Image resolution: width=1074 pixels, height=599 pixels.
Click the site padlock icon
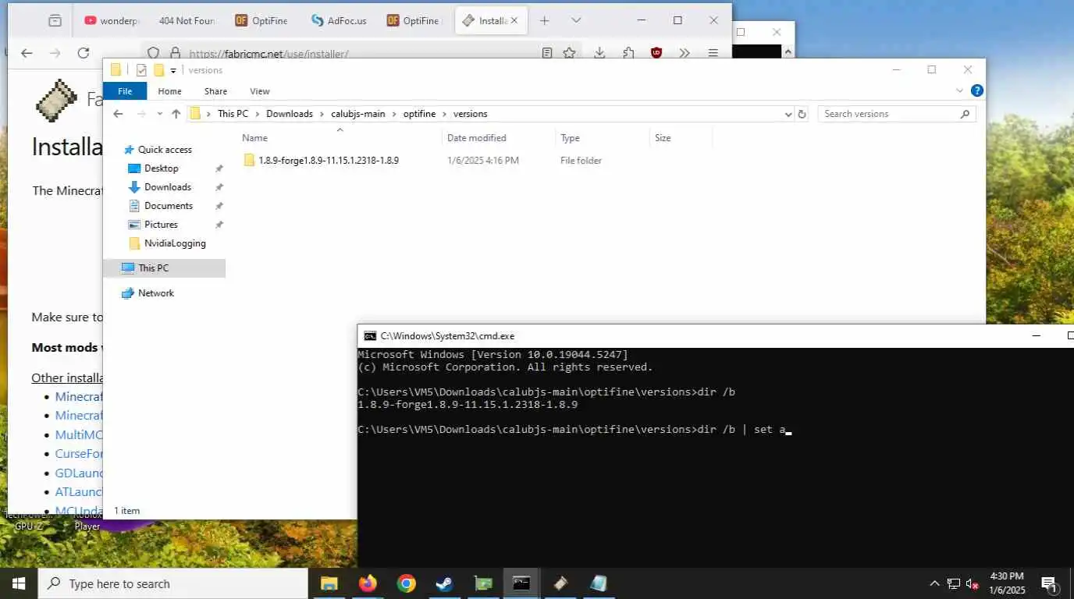(175, 54)
